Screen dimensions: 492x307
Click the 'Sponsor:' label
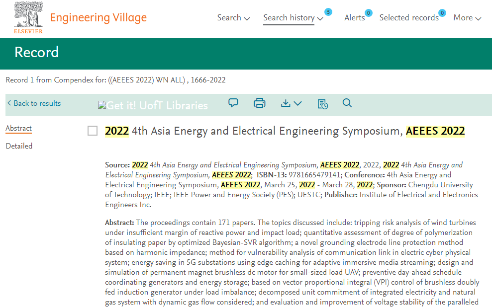(392, 185)
